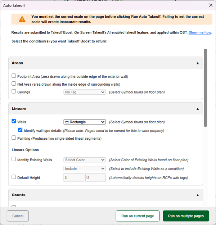Open the Ceilings No Tag dropdown
The height and width of the screenshot is (225, 216).
tap(85, 92)
